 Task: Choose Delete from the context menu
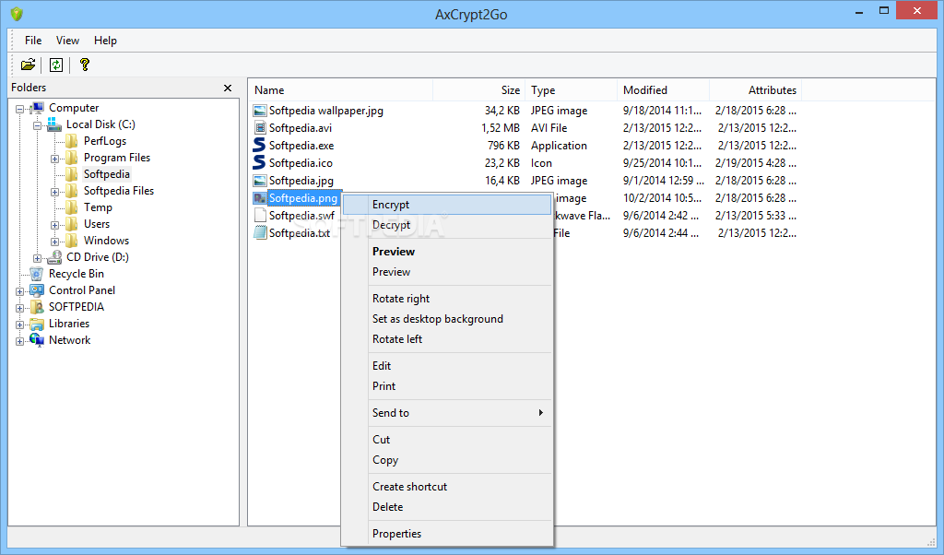point(447,507)
